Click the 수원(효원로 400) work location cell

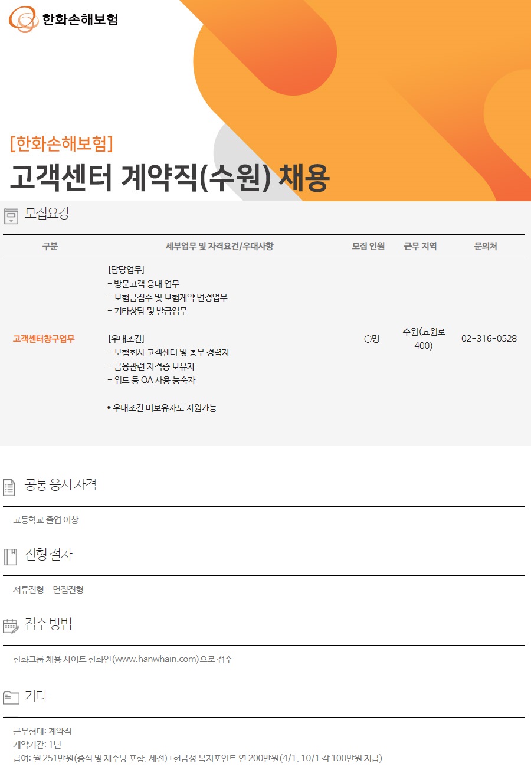coord(424,339)
